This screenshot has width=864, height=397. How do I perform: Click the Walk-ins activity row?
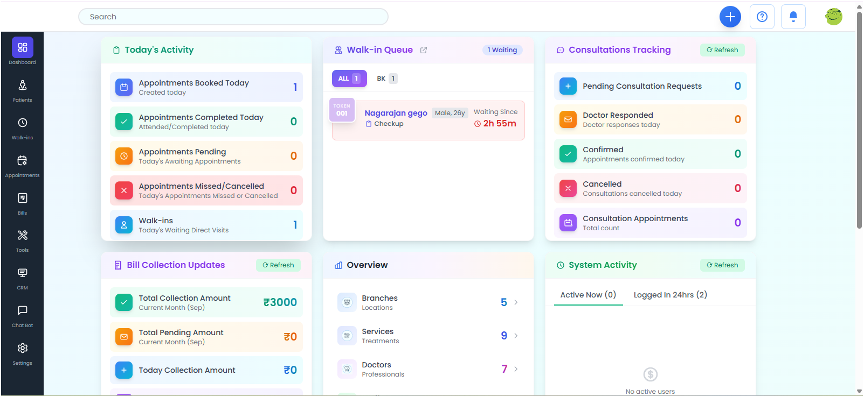click(x=206, y=225)
